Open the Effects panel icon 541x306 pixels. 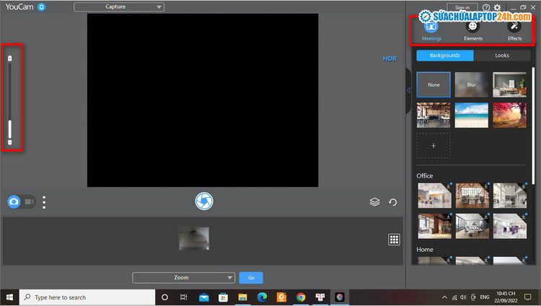[x=514, y=27]
